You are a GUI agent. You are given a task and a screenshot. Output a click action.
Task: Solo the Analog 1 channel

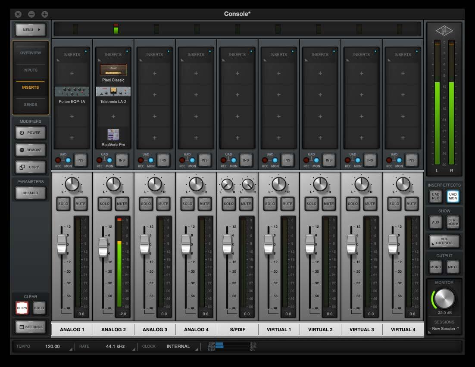click(x=63, y=204)
